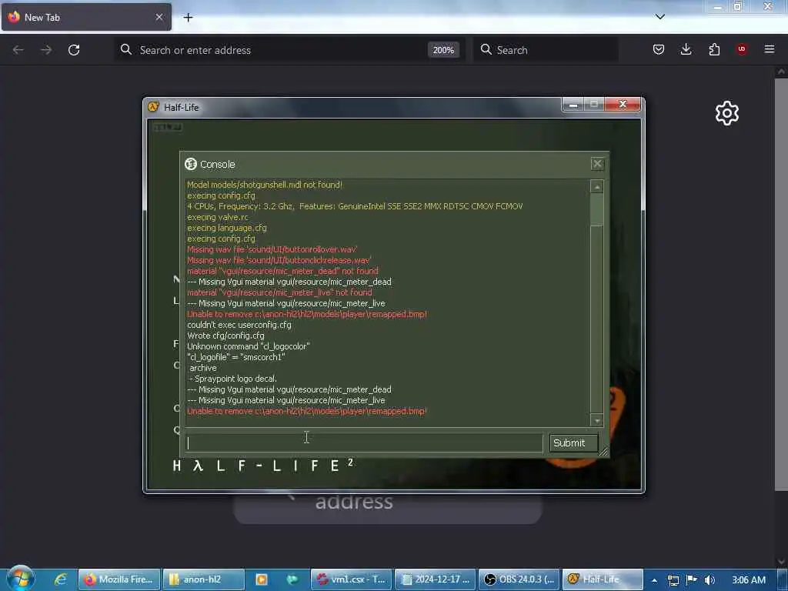Switch to 2024-12-17 notepad taskbar button
This screenshot has width=788, height=591.
tap(435, 579)
